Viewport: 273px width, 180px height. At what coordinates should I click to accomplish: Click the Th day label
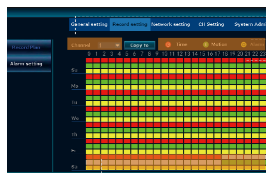[74, 134]
